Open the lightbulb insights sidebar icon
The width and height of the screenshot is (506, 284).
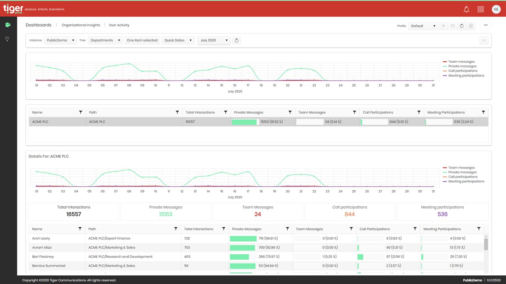[8, 39]
